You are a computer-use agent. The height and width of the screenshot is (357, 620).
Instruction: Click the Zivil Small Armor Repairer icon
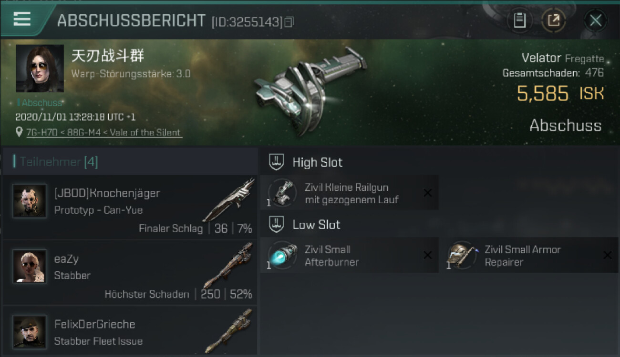point(462,255)
